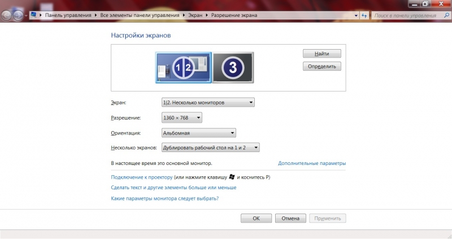Click the refresh icon beside the address bar

pyautogui.click(x=364, y=15)
